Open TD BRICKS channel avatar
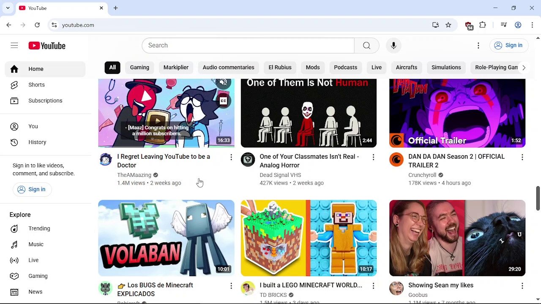This screenshot has height=304, width=541. 248,288
